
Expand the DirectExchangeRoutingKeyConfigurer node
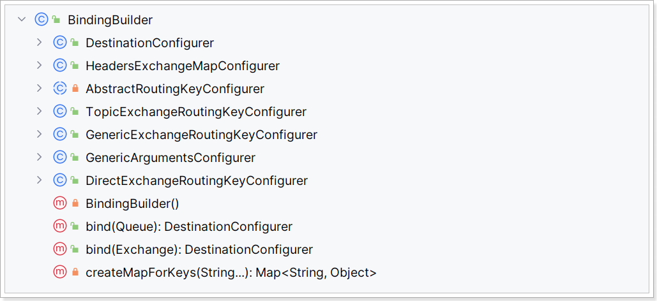point(40,180)
